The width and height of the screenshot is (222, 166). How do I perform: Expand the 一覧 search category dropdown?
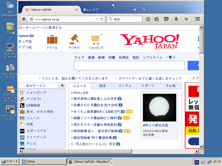[174, 57]
